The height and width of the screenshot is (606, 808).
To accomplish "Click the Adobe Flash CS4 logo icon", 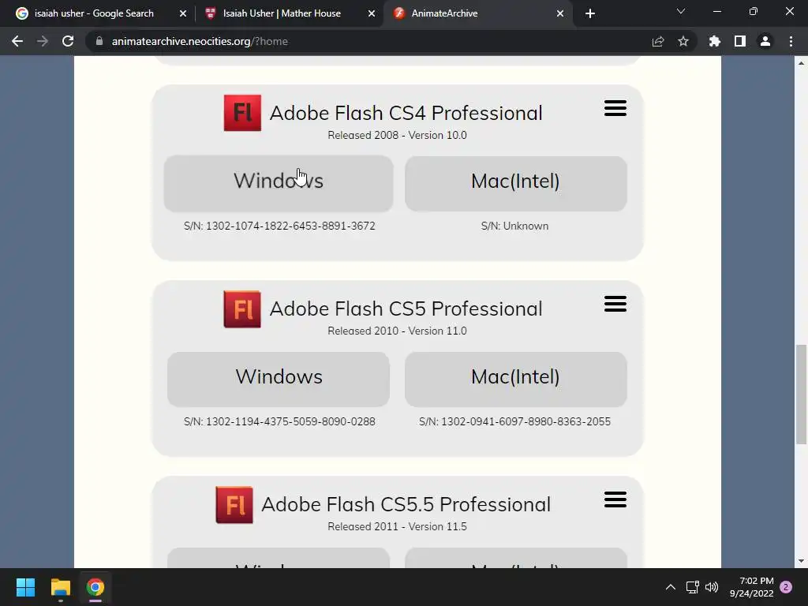I will click(x=242, y=113).
